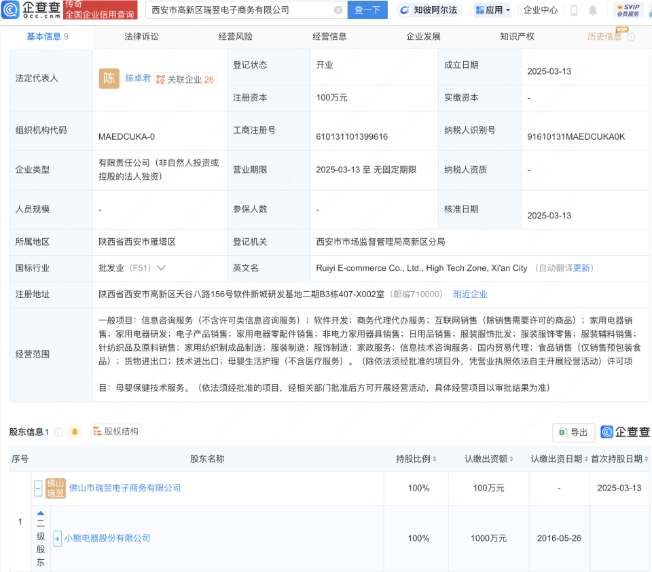Switch to the 法律诉讼 tab

[x=141, y=37]
